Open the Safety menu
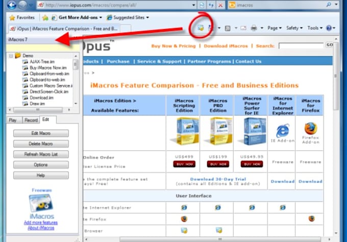 pos(294,28)
